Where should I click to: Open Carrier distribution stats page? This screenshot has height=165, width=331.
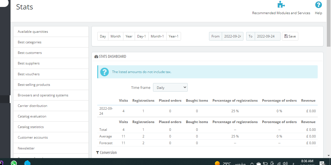click(51, 106)
